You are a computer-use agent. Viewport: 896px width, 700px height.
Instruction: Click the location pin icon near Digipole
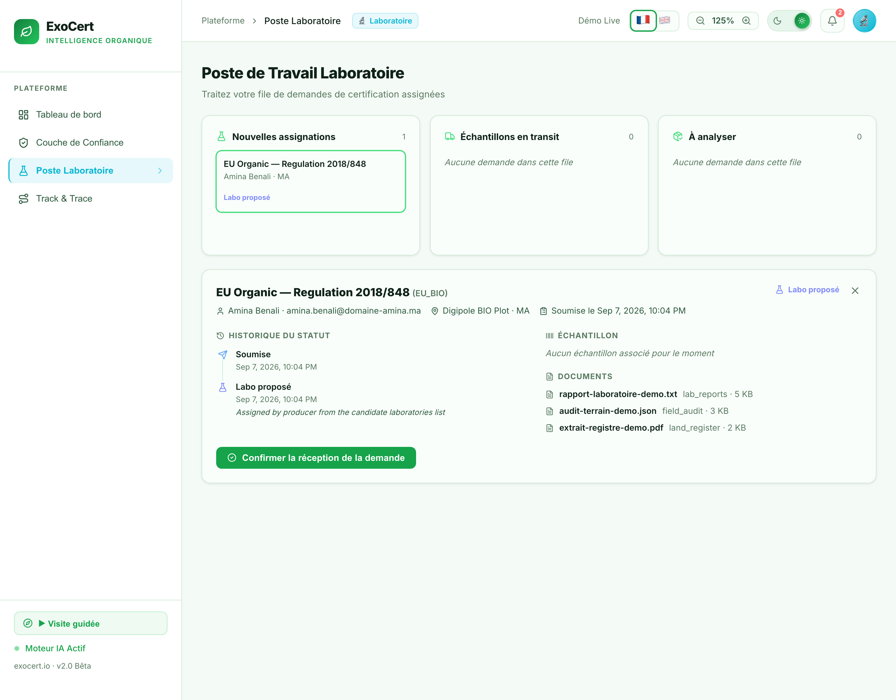[435, 311]
